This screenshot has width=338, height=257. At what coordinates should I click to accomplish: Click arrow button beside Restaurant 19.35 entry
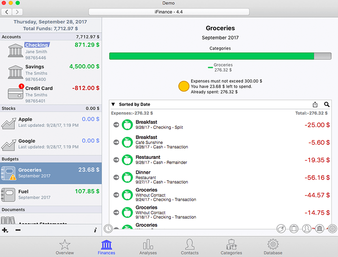116,160
